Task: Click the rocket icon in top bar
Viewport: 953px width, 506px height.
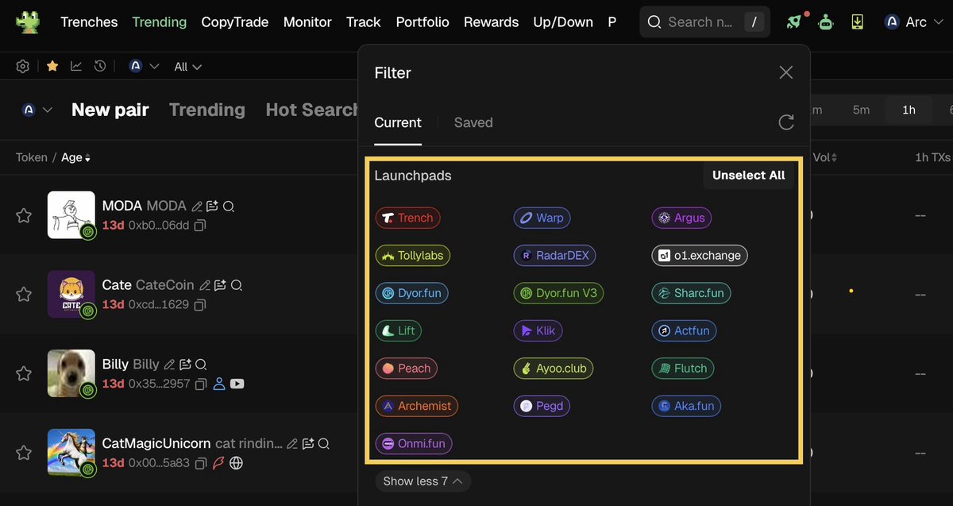Action: pyautogui.click(x=794, y=21)
